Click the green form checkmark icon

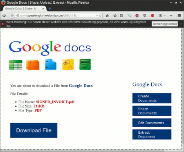[x=85, y=64]
